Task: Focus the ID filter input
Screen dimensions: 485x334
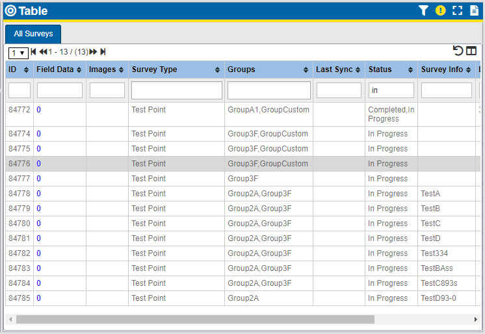Action: click(20, 90)
